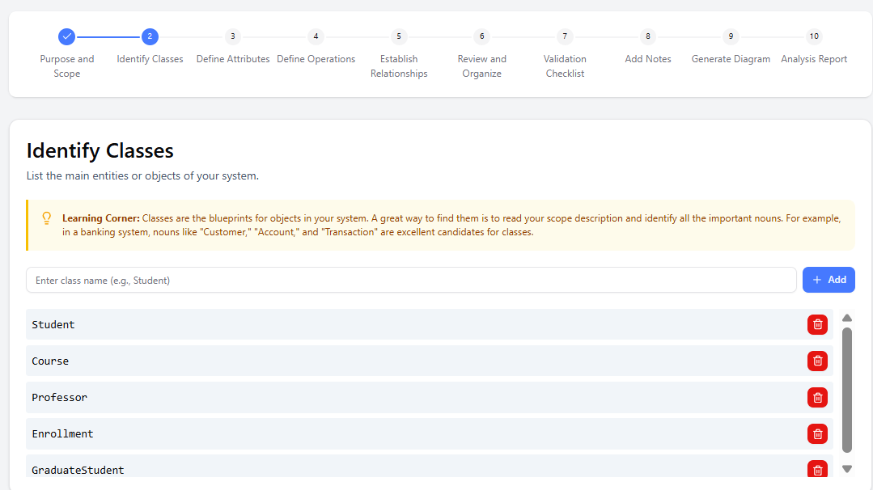873x490 pixels.
Task: Jump to step 4 Define Operations
Action: [316, 36]
